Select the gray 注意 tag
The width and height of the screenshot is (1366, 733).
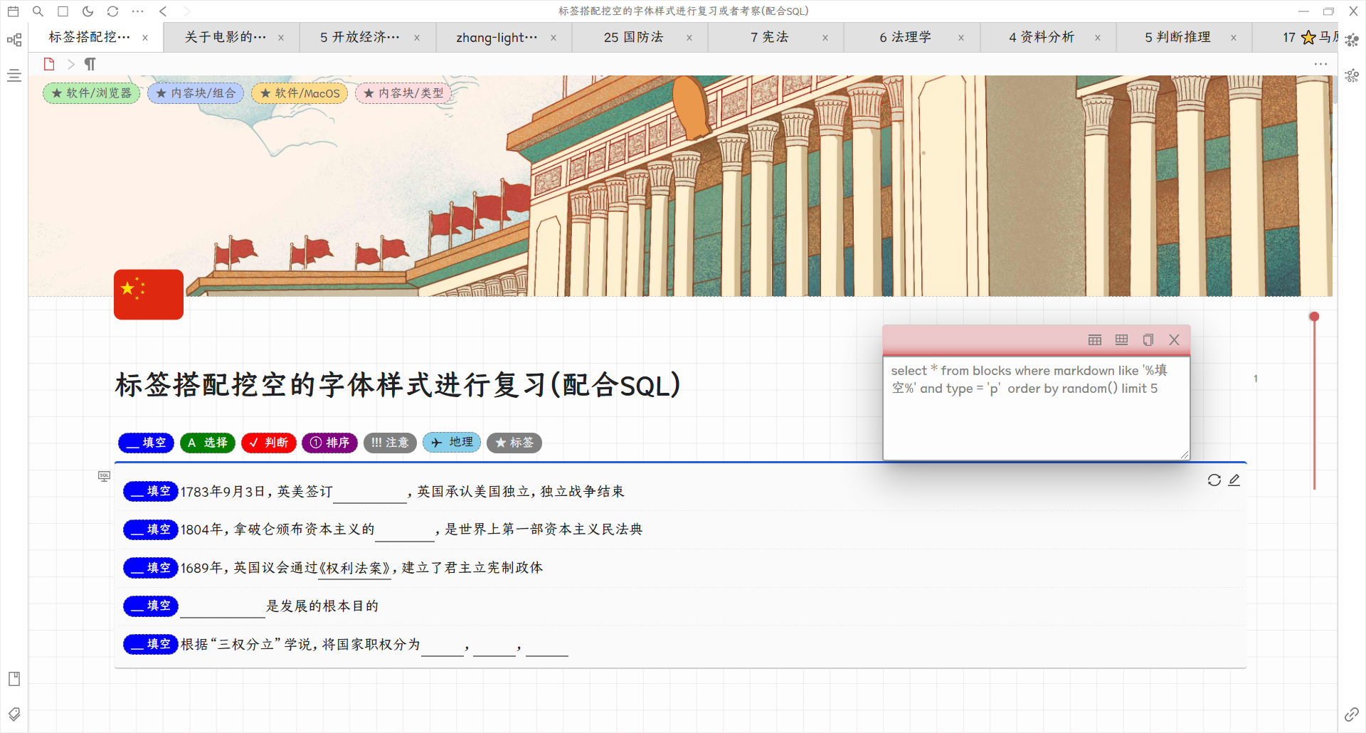390,443
